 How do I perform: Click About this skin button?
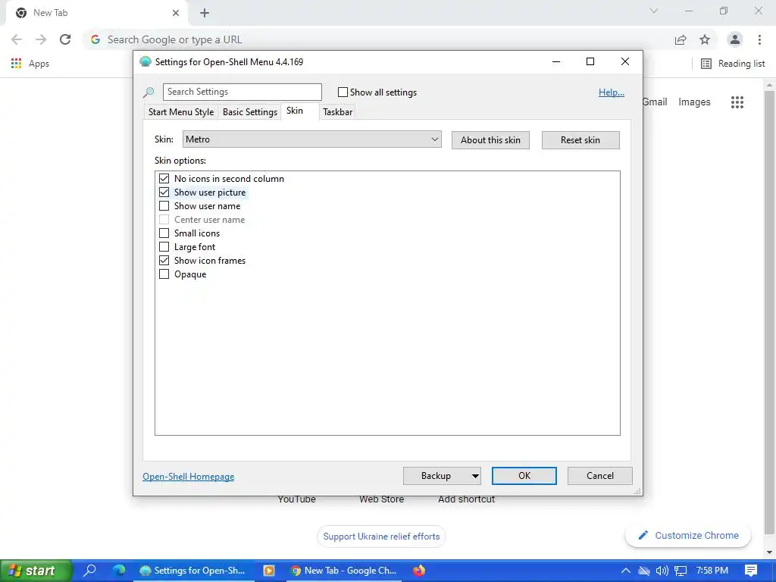[490, 140]
